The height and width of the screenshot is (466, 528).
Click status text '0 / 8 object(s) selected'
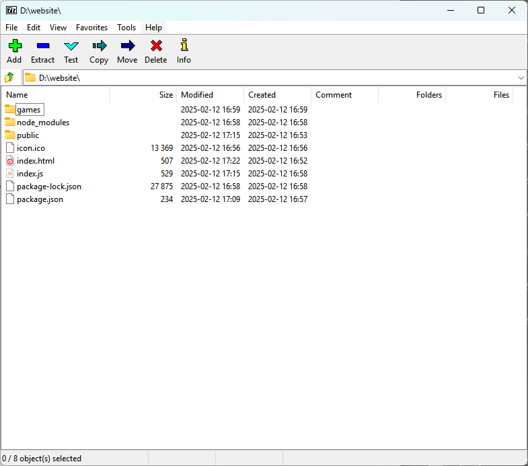tap(42, 459)
